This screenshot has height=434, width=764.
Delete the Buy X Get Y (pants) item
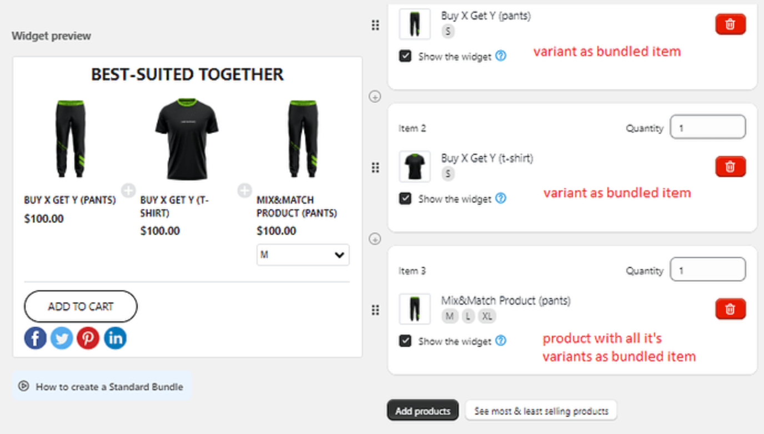(x=730, y=24)
